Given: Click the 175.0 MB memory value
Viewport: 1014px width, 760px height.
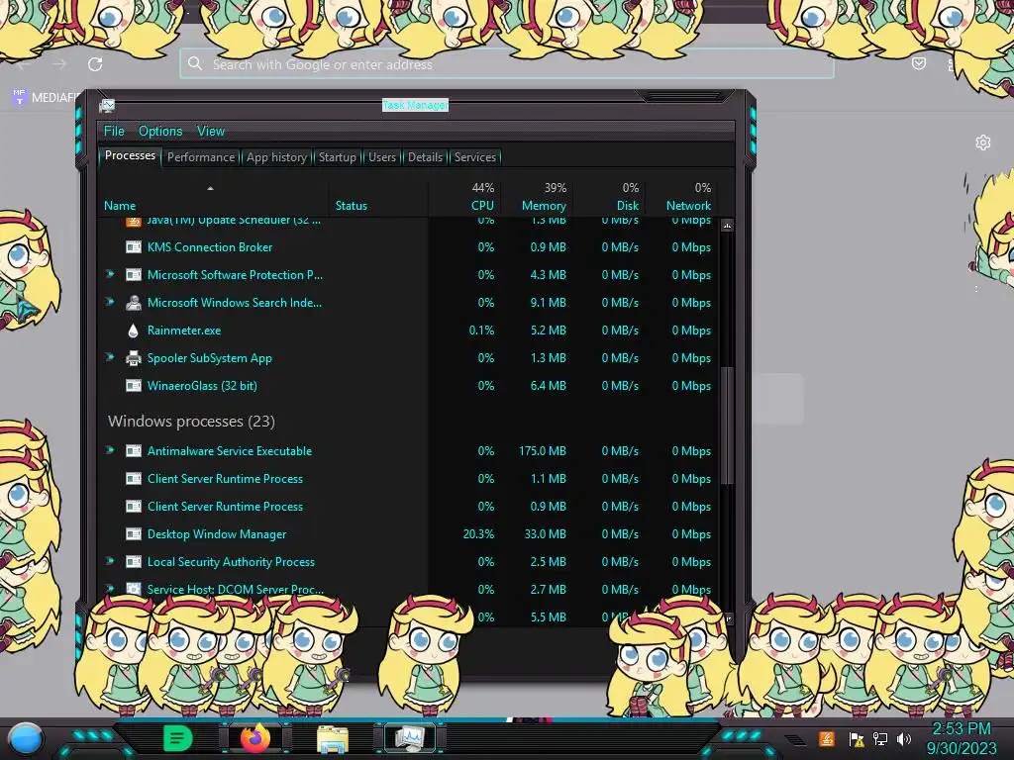Looking at the screenshot, I should 542,451.
